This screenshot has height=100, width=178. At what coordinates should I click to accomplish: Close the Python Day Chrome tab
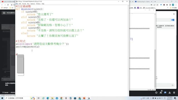click(x=152, y=2)
